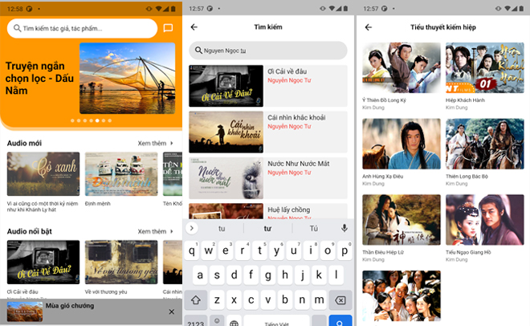Viewport: 530px width, 326px height.
Task: Tap the m key on keyboard
Action: pyautogui.click(x=319, y=300)
